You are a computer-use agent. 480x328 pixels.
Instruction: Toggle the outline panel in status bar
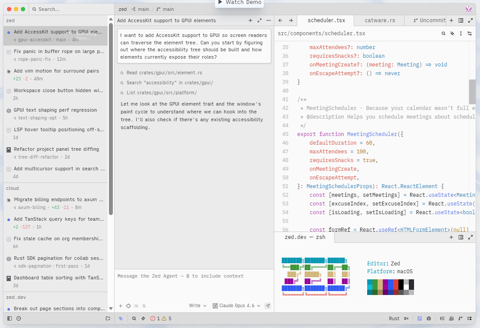click(x=442, y=318)
